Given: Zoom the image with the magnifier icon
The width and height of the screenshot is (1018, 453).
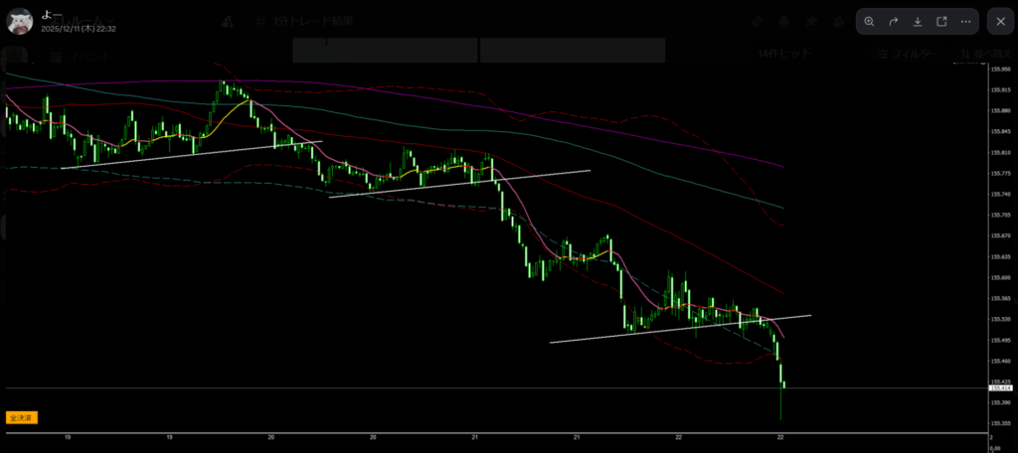Looking at the screenshot, I should [x=869, y=22].
